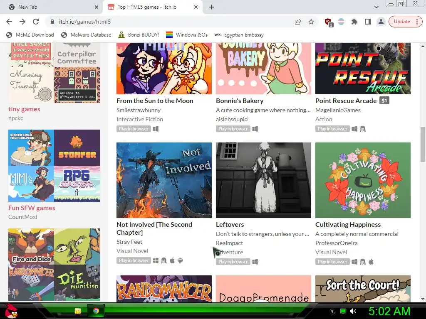Open the Fire and Dice collection thumbnail

click(x=31, y=247)
